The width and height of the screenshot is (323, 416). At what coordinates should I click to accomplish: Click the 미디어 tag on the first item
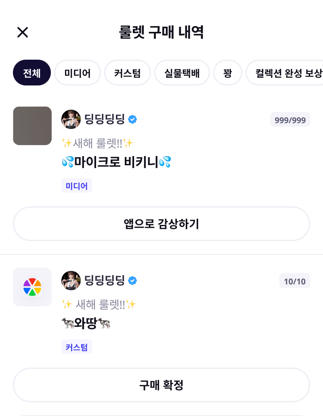(x=77, y=186)
